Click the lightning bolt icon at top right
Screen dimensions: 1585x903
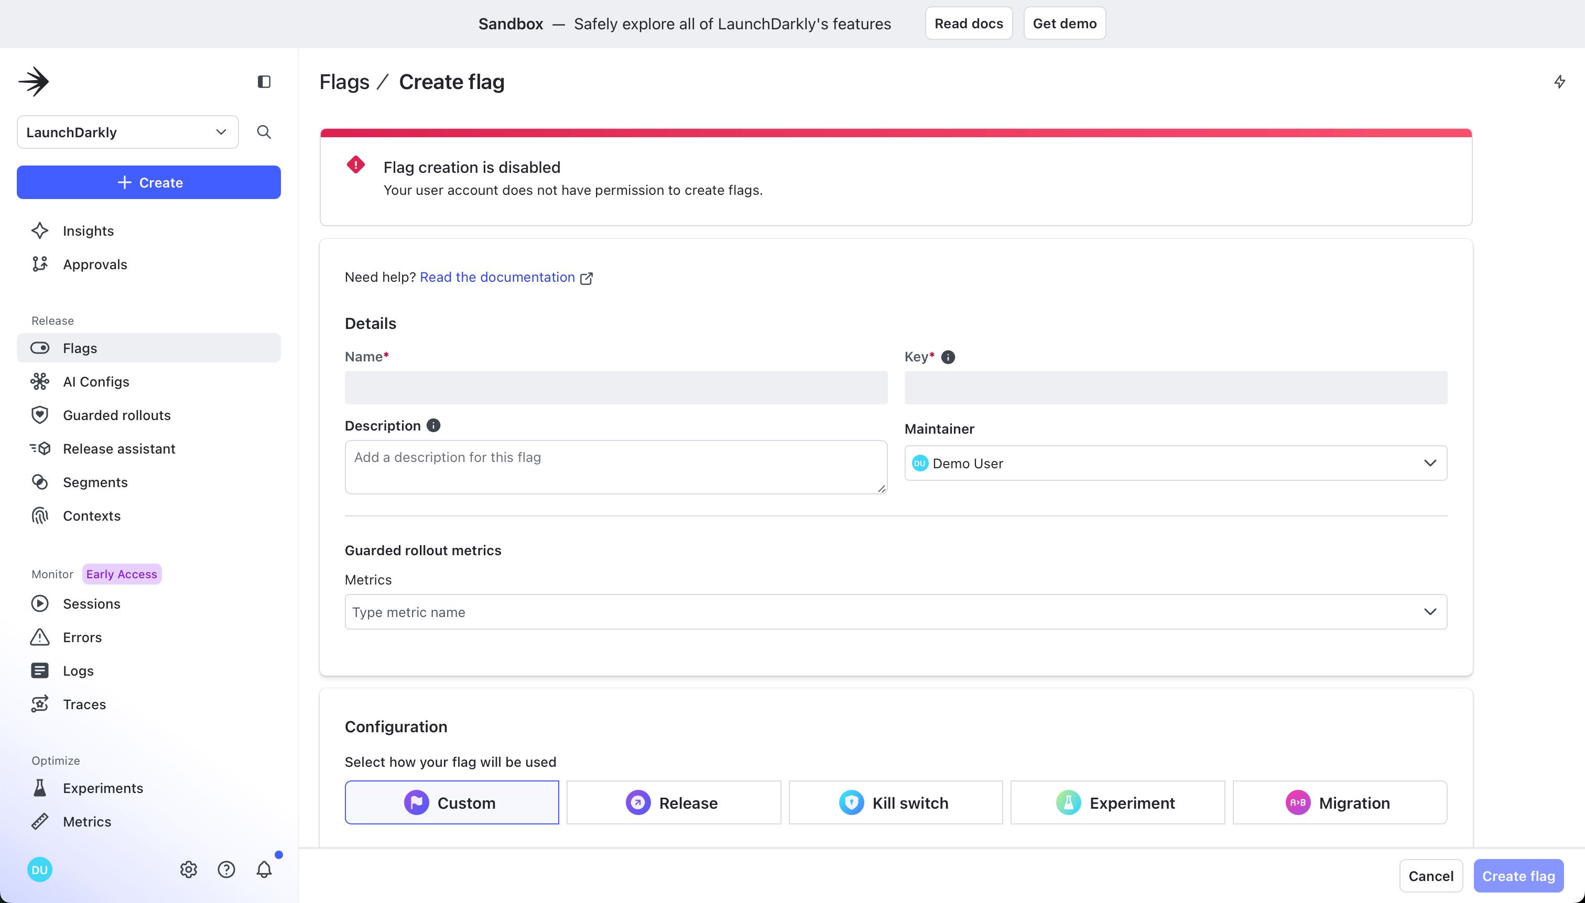(1559, 82)
